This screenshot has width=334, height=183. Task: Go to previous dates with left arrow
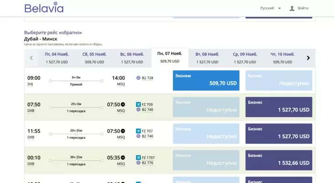[31, 58]
